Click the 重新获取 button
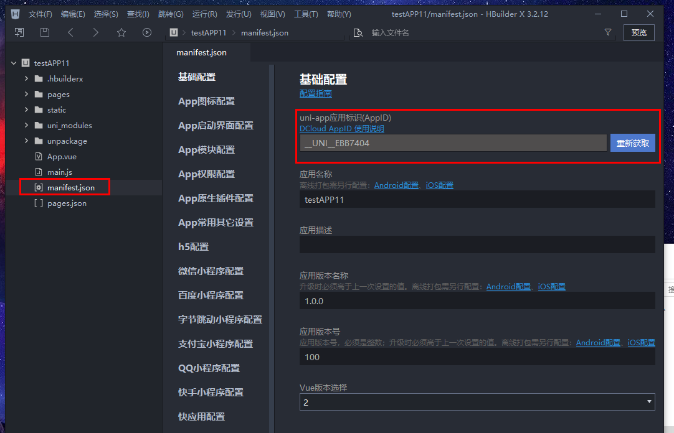The image size is (674, 433). tap(633, 143)
